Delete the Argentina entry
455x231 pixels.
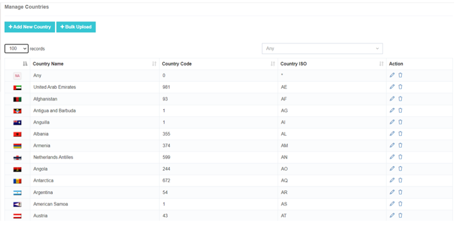click(x=400, y=192)
